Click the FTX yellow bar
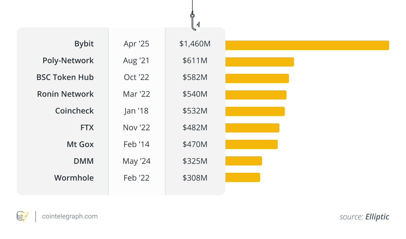Image resolution: width=406 pixels, height=239 pixels. tap(252, 128)
